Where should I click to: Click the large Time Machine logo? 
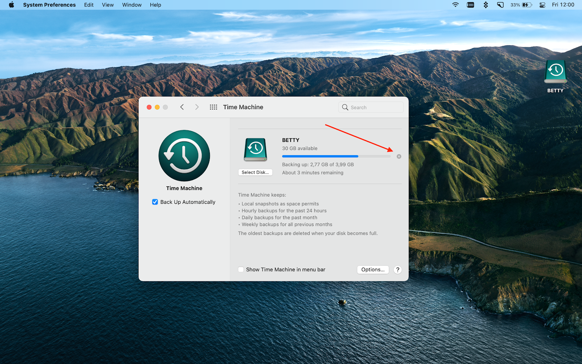184,155
